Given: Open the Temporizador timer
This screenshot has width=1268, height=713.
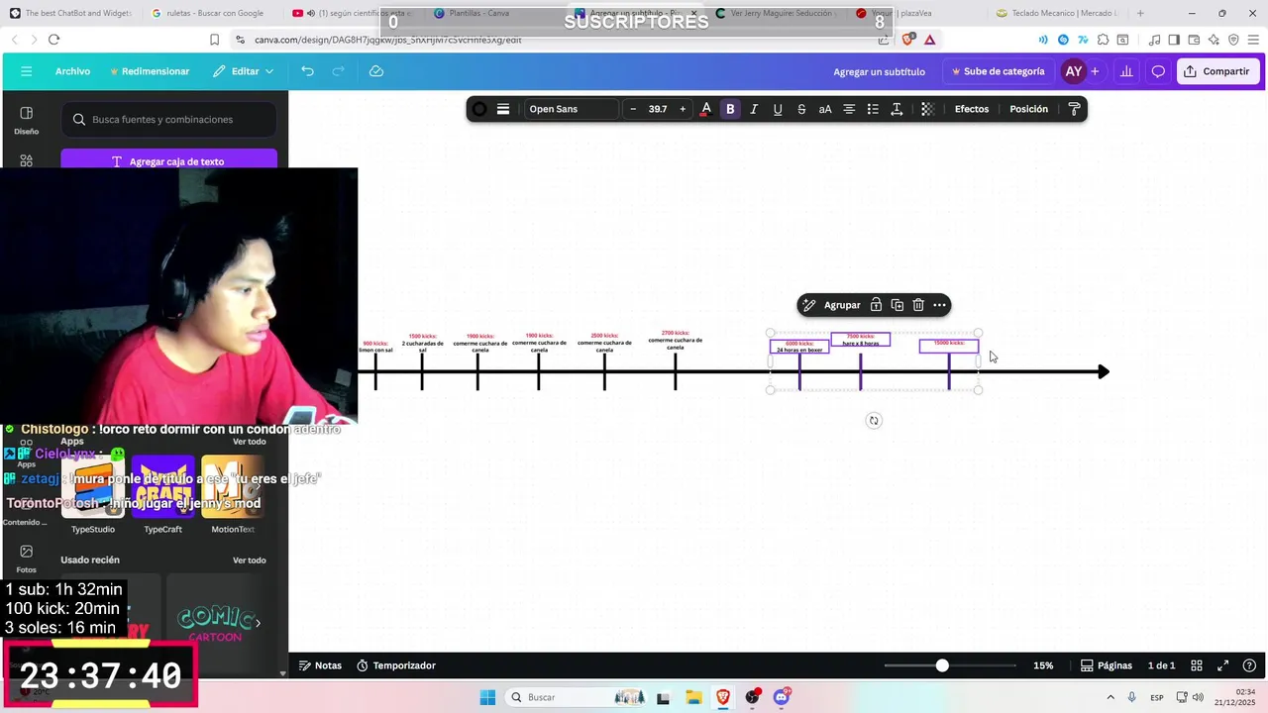Looking at the screenshot, I should (x=396, y=665).
